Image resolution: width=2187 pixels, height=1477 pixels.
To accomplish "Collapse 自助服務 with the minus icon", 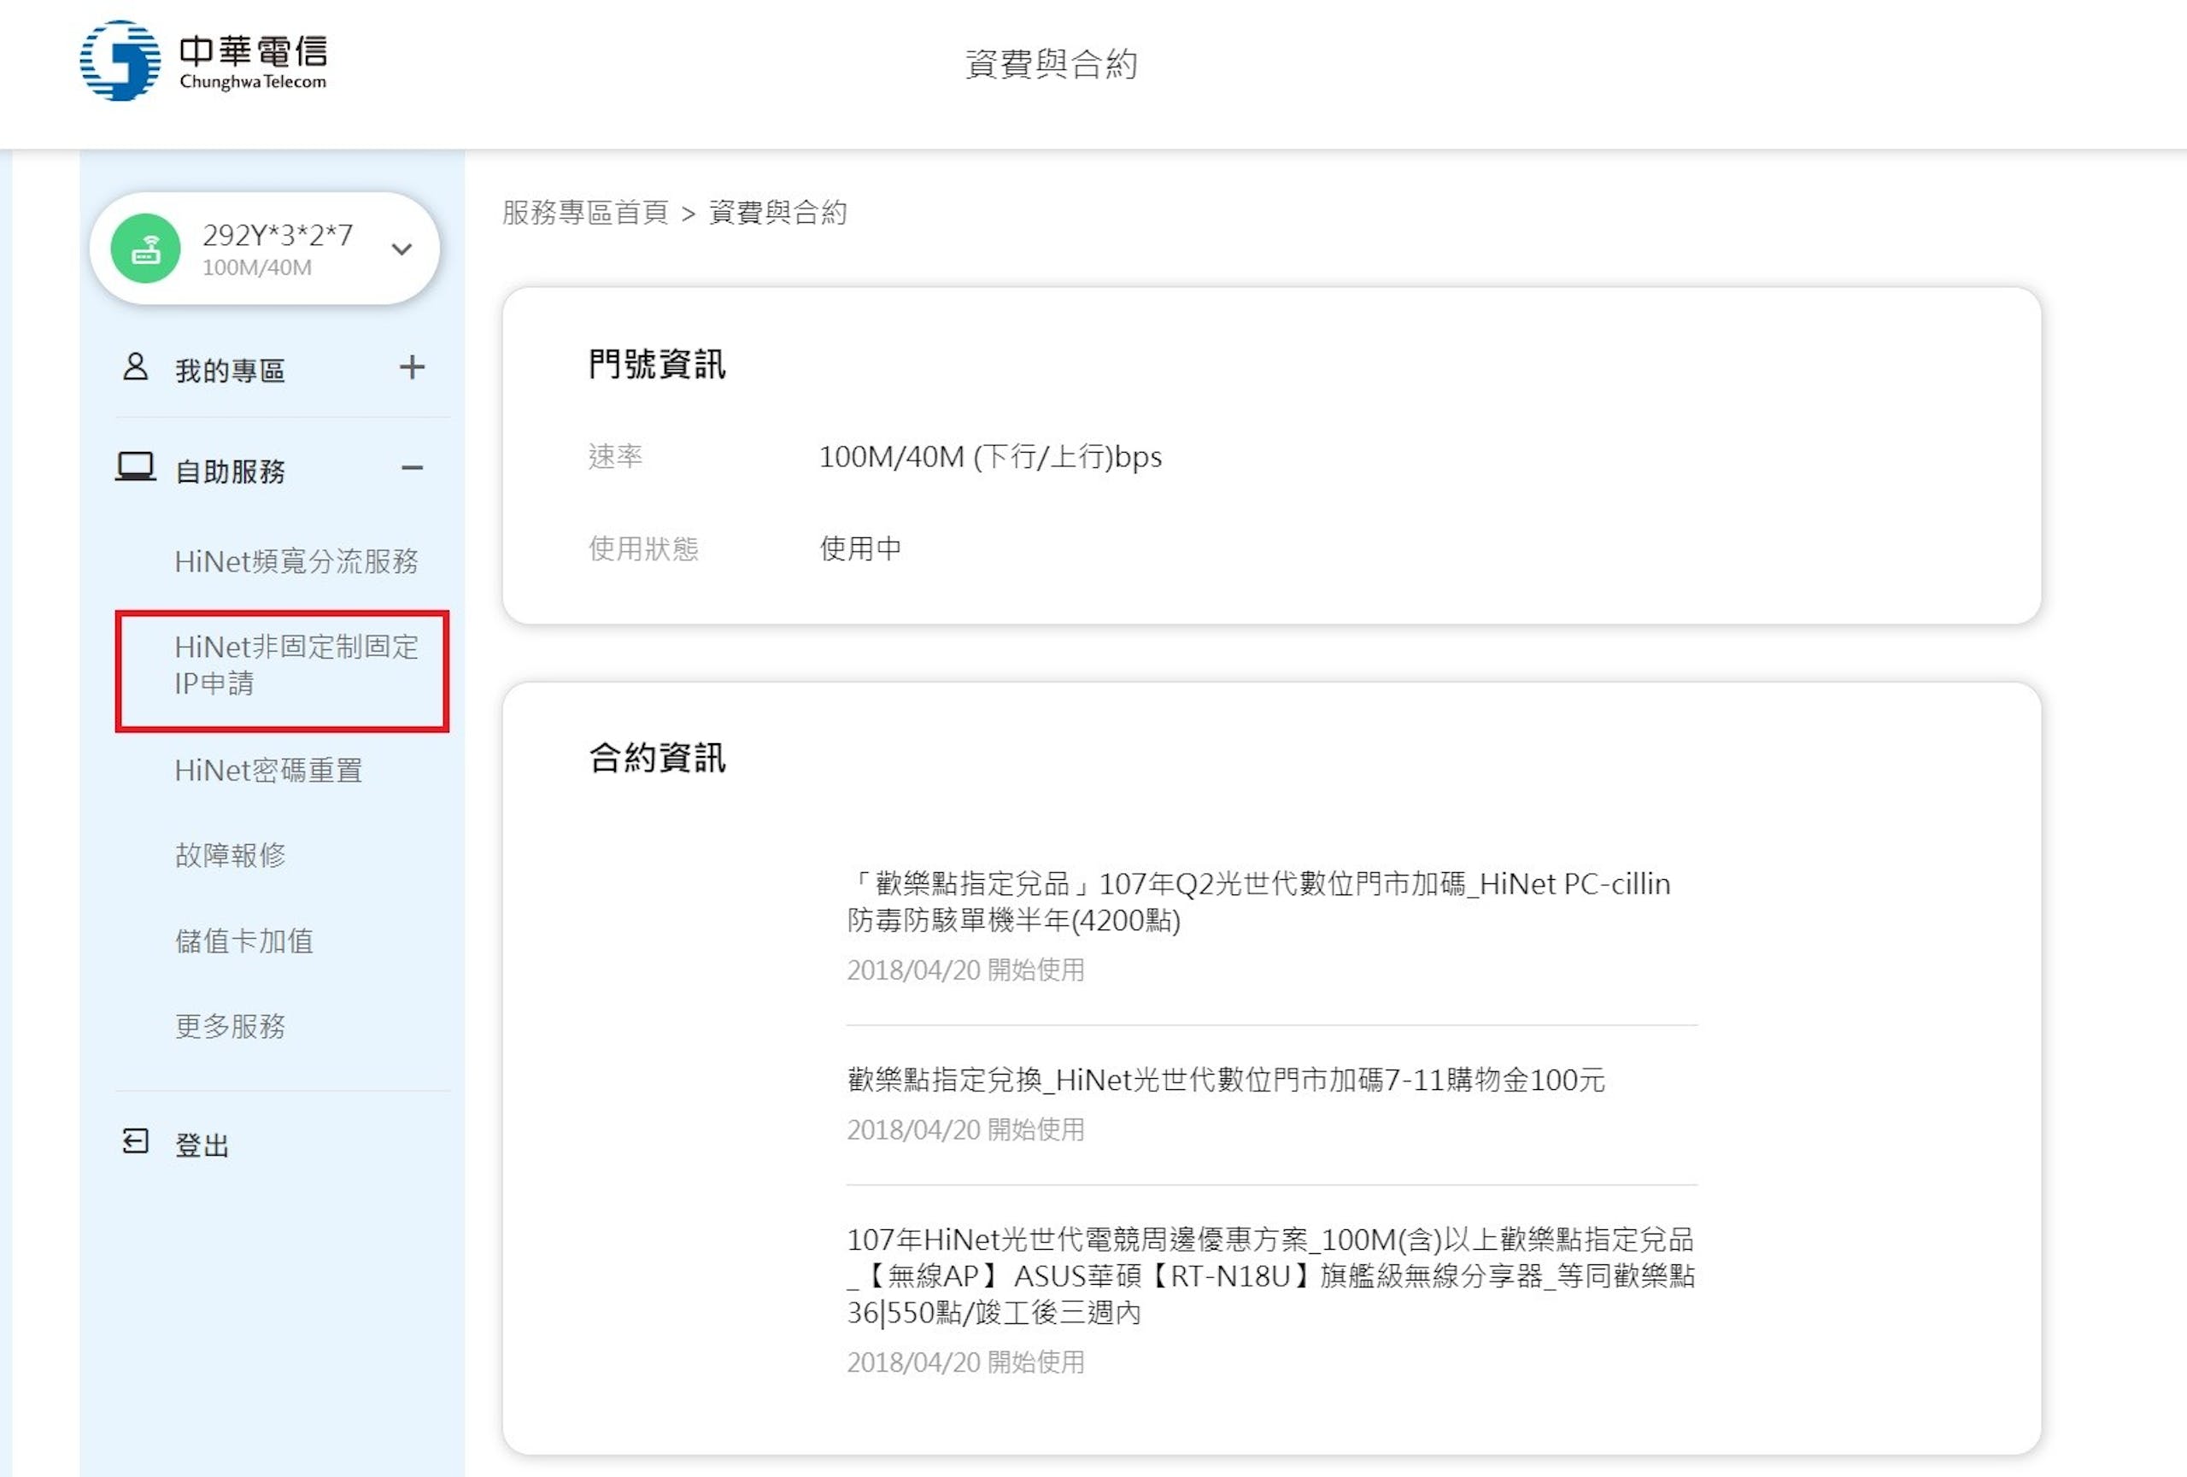I will point(412,467).
